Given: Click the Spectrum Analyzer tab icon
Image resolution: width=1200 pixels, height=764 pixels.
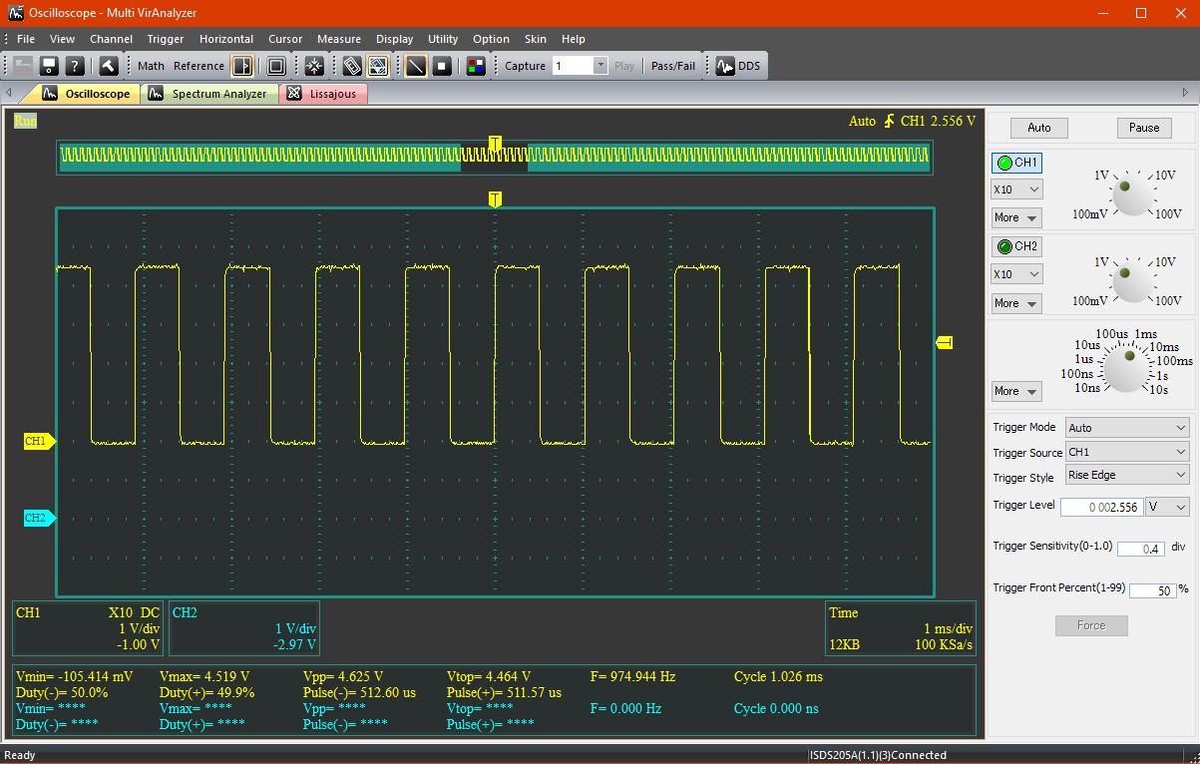Looking at the screenshot, I should click(x=156, y=94).
